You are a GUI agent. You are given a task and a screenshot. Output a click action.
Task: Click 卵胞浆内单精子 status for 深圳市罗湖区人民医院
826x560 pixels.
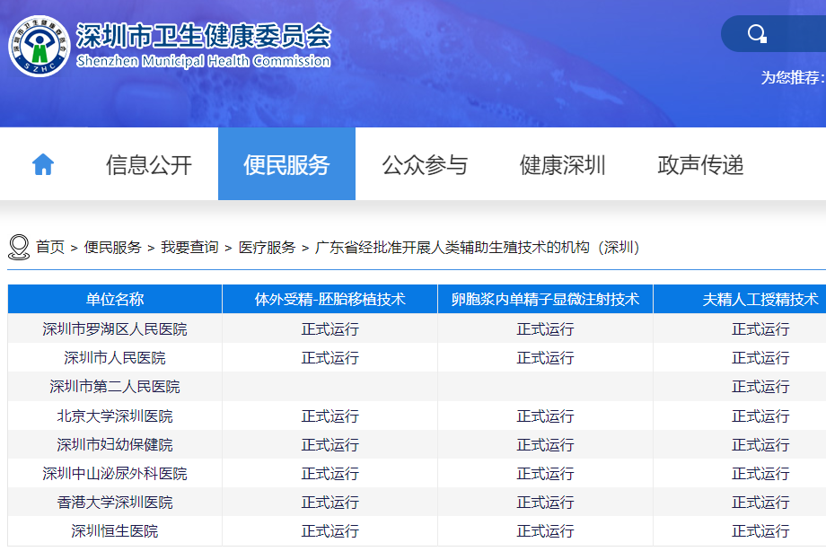click(x=545, y=329)
